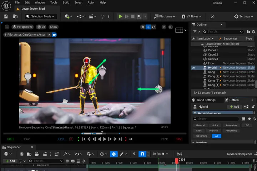Open the Settings dropdown
Viewport: 257px width, 171px height.
pos(243,16)
